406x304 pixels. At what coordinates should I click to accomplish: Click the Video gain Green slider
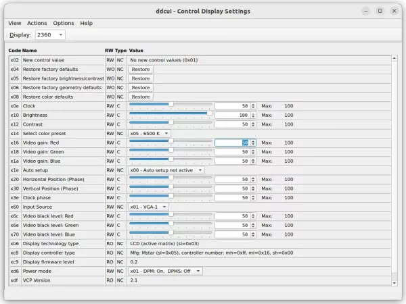point(171,151)
